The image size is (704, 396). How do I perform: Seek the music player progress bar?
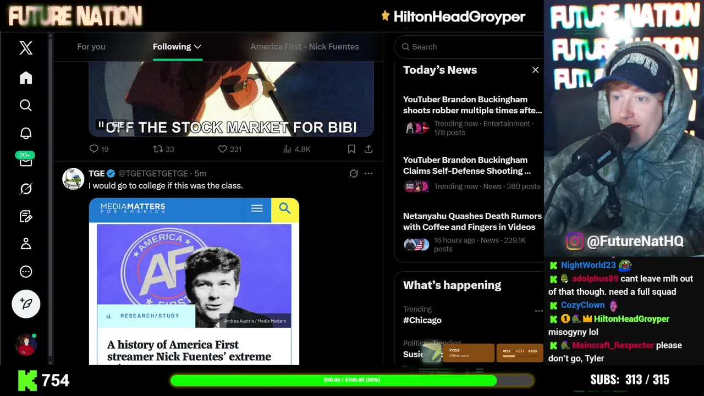coord(520,356)
